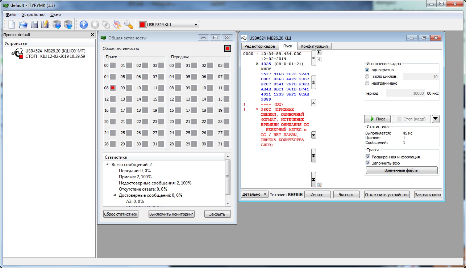Click the magnifier search icon in trace
Screen dimensions: 466x268
319,185
